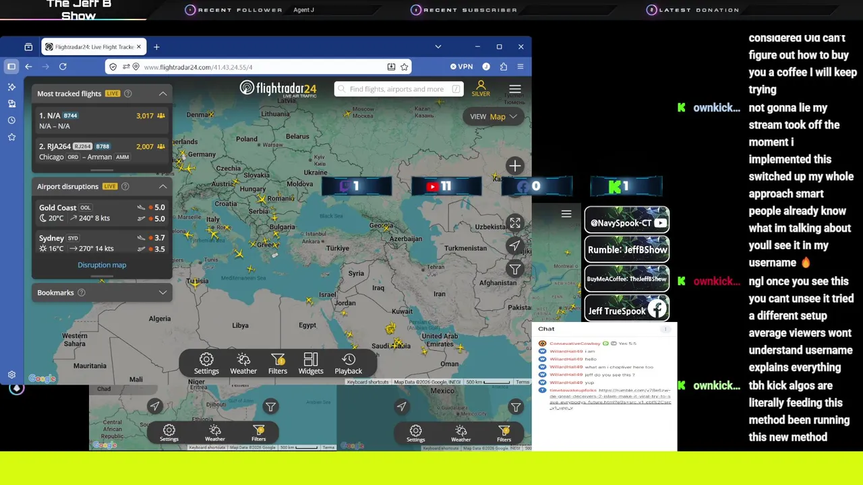The image size is (863, 485).
Task: Toggle the browser sidebar panel button
Action: (11, 67)
